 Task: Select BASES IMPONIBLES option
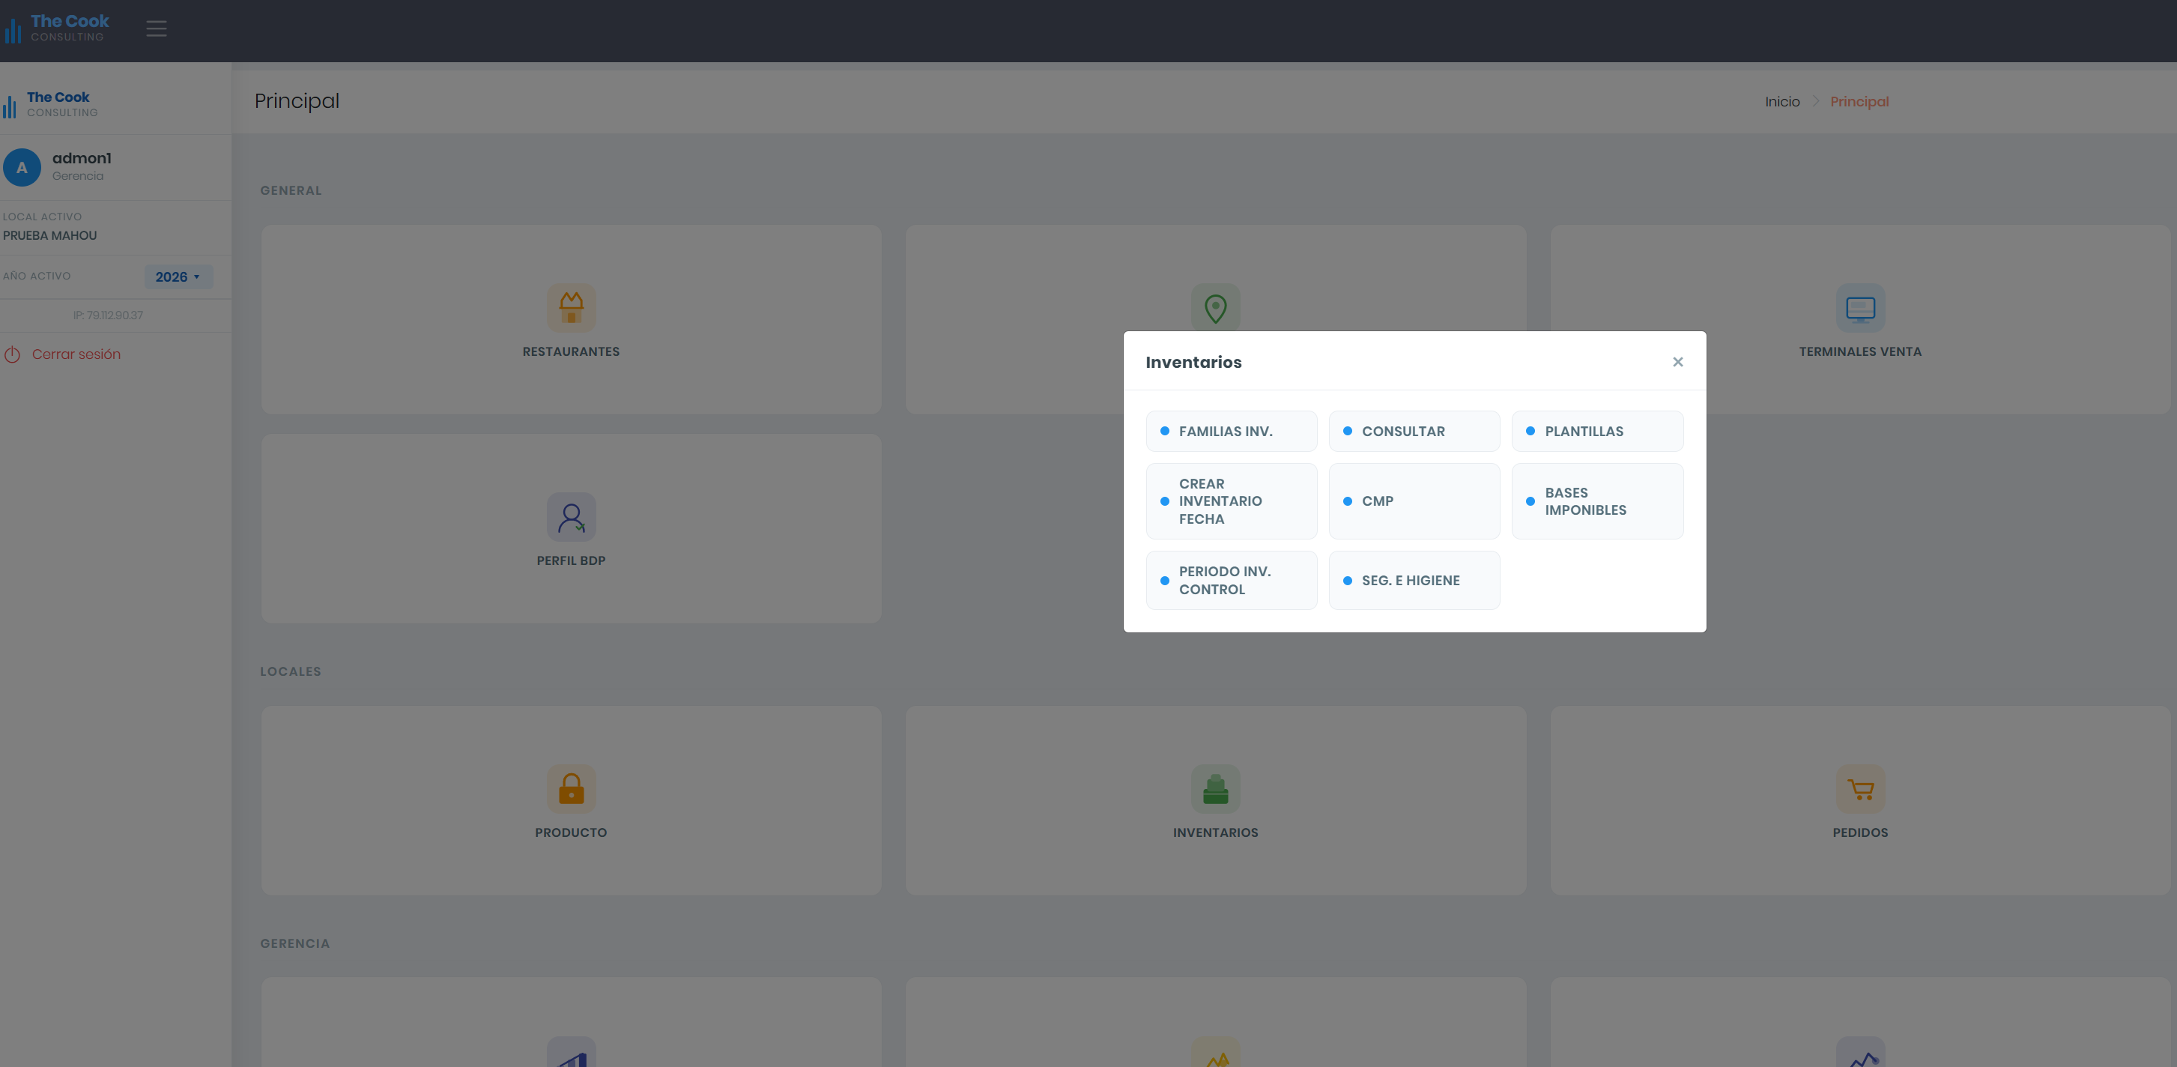click(1597, 501)
